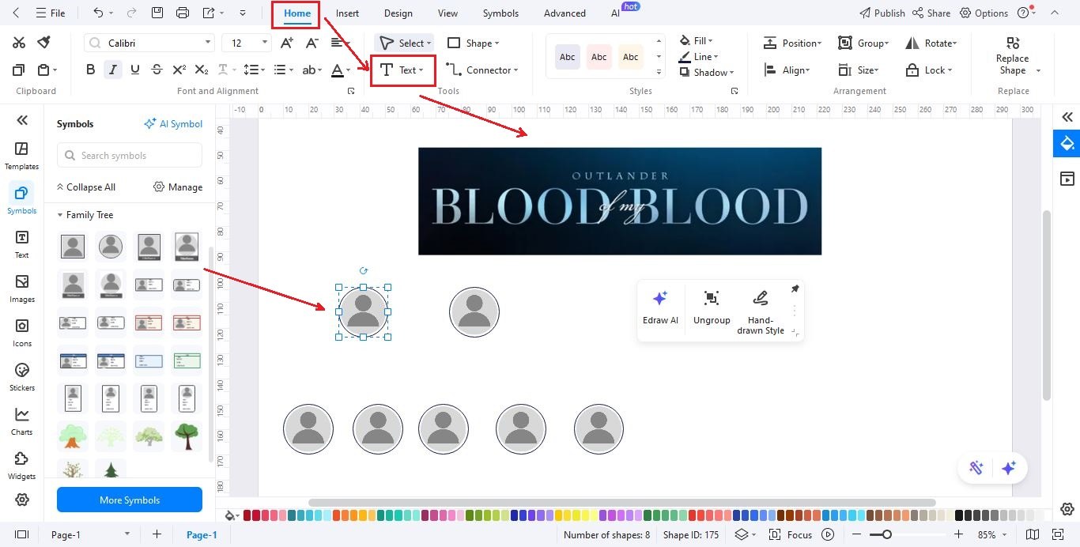Select the Format Painter brush icon
This screenshot has height=547, width=1080.
(x=44, y=42)
